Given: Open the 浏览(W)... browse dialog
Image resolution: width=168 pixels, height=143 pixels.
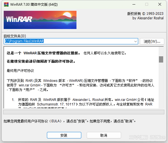Looking at the screenshot, I should tap(152, 41).
